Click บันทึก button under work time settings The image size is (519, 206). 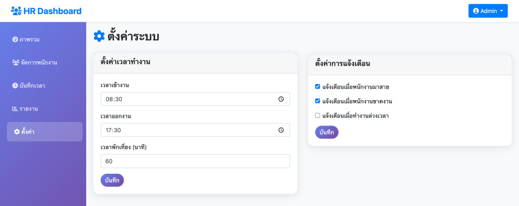coord(112,180)
